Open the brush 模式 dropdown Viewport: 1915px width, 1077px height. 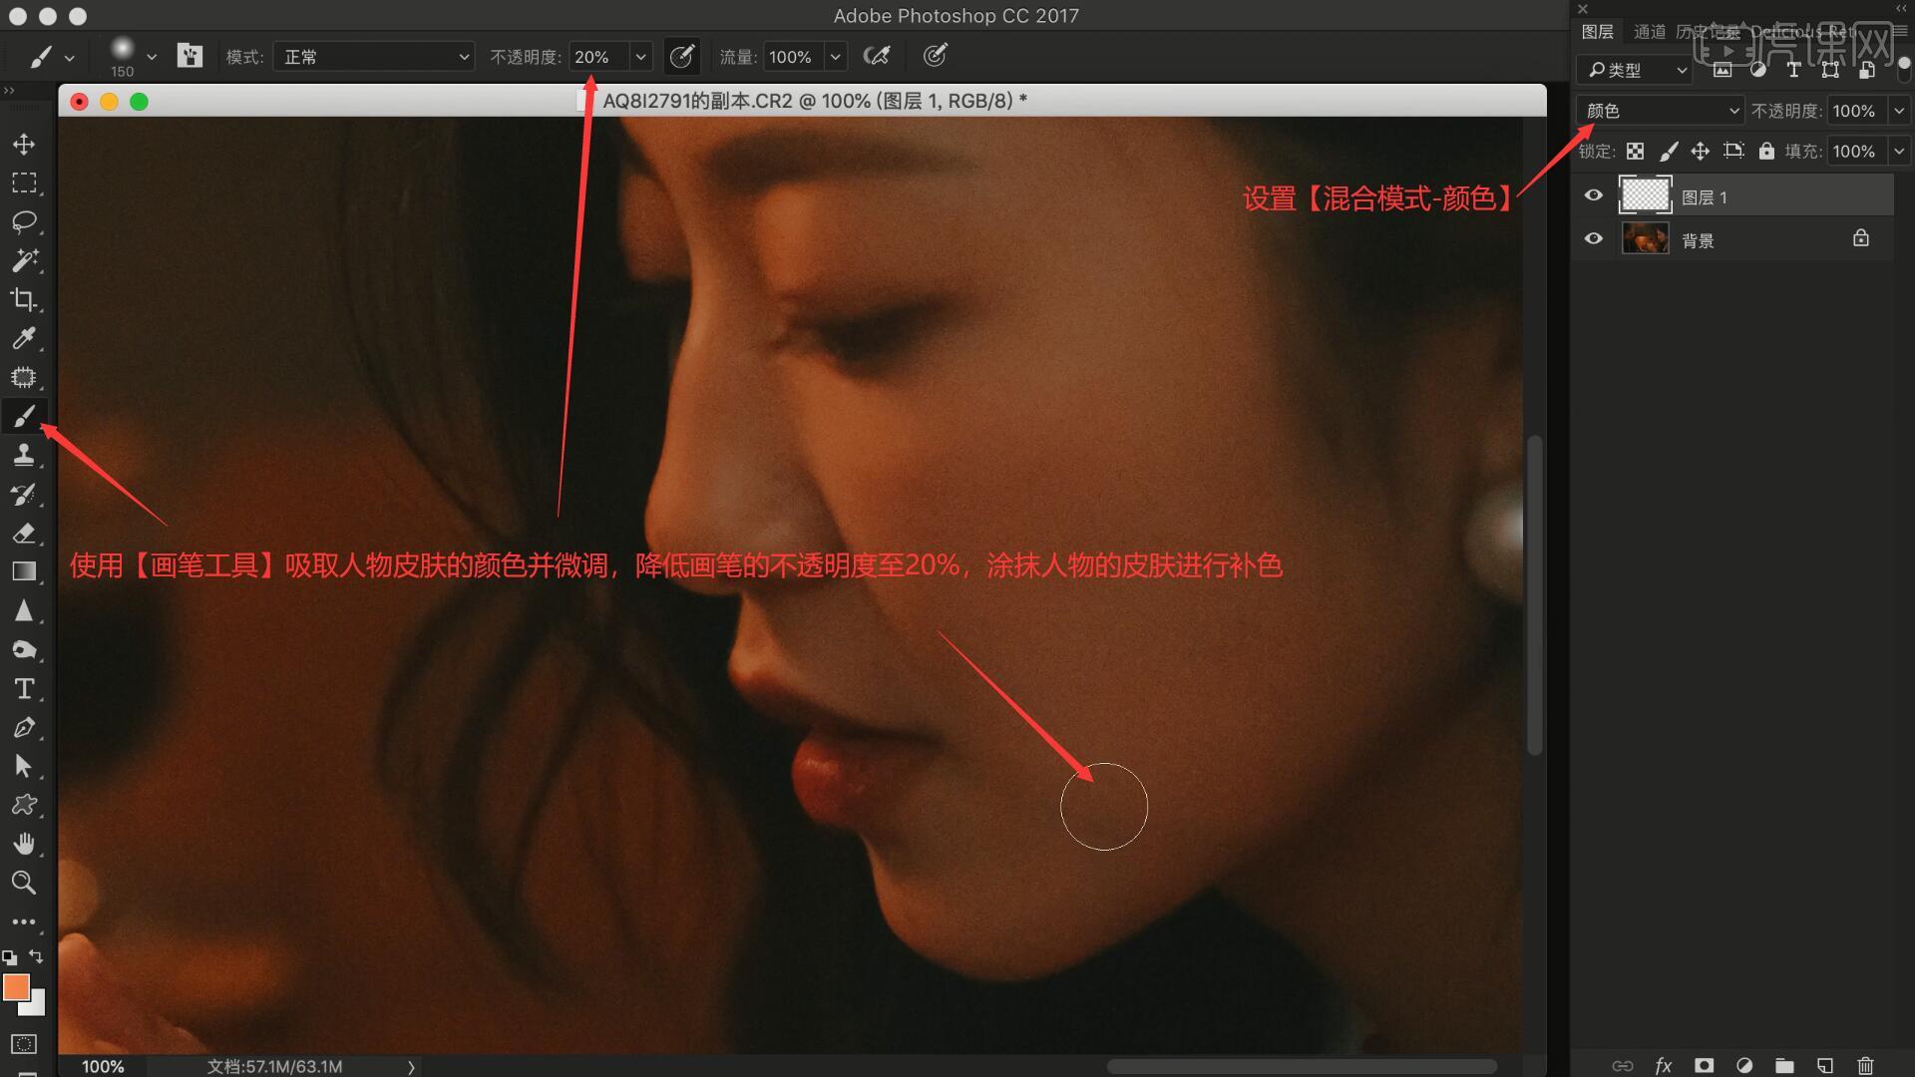(x=374, y=57)
